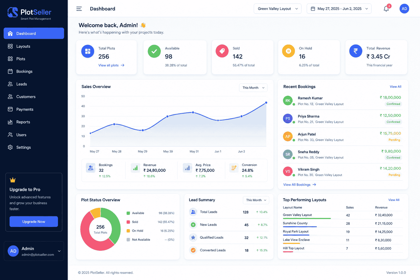Viewport: 420px width, 280px height.
Task: Click the donut chart center showing 256
Action: coord(100,229)
